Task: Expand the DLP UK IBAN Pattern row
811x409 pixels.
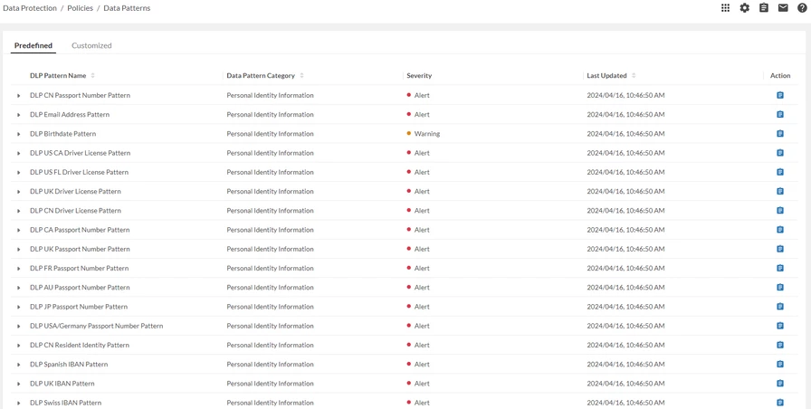Action: click(19, 384)
